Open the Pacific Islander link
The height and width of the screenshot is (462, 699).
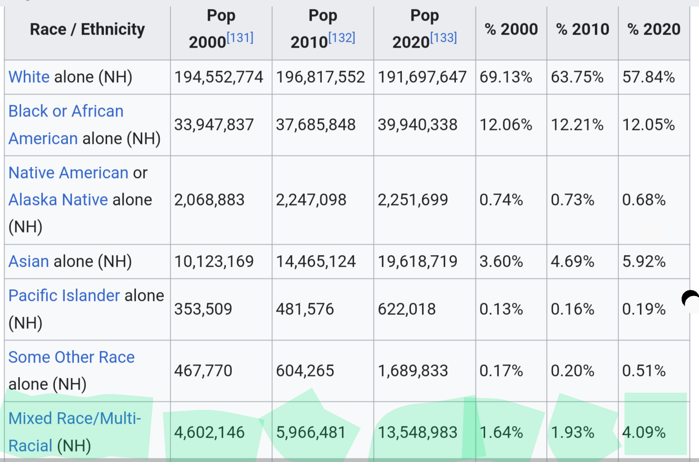[64, 296]
